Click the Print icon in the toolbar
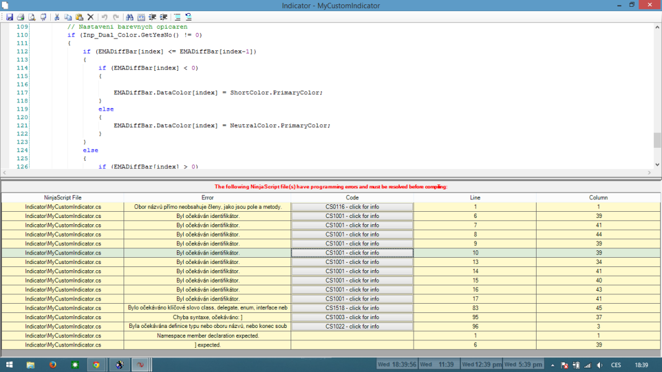 click(x=20, y=17)
